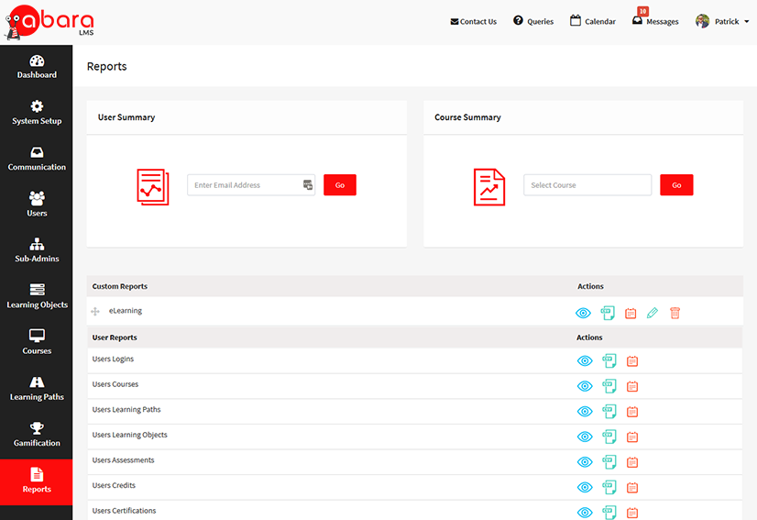The width and height of the screenshot is (757, 520).
Task: Edit the eLearning custom report
Action: tap(653, 313)
